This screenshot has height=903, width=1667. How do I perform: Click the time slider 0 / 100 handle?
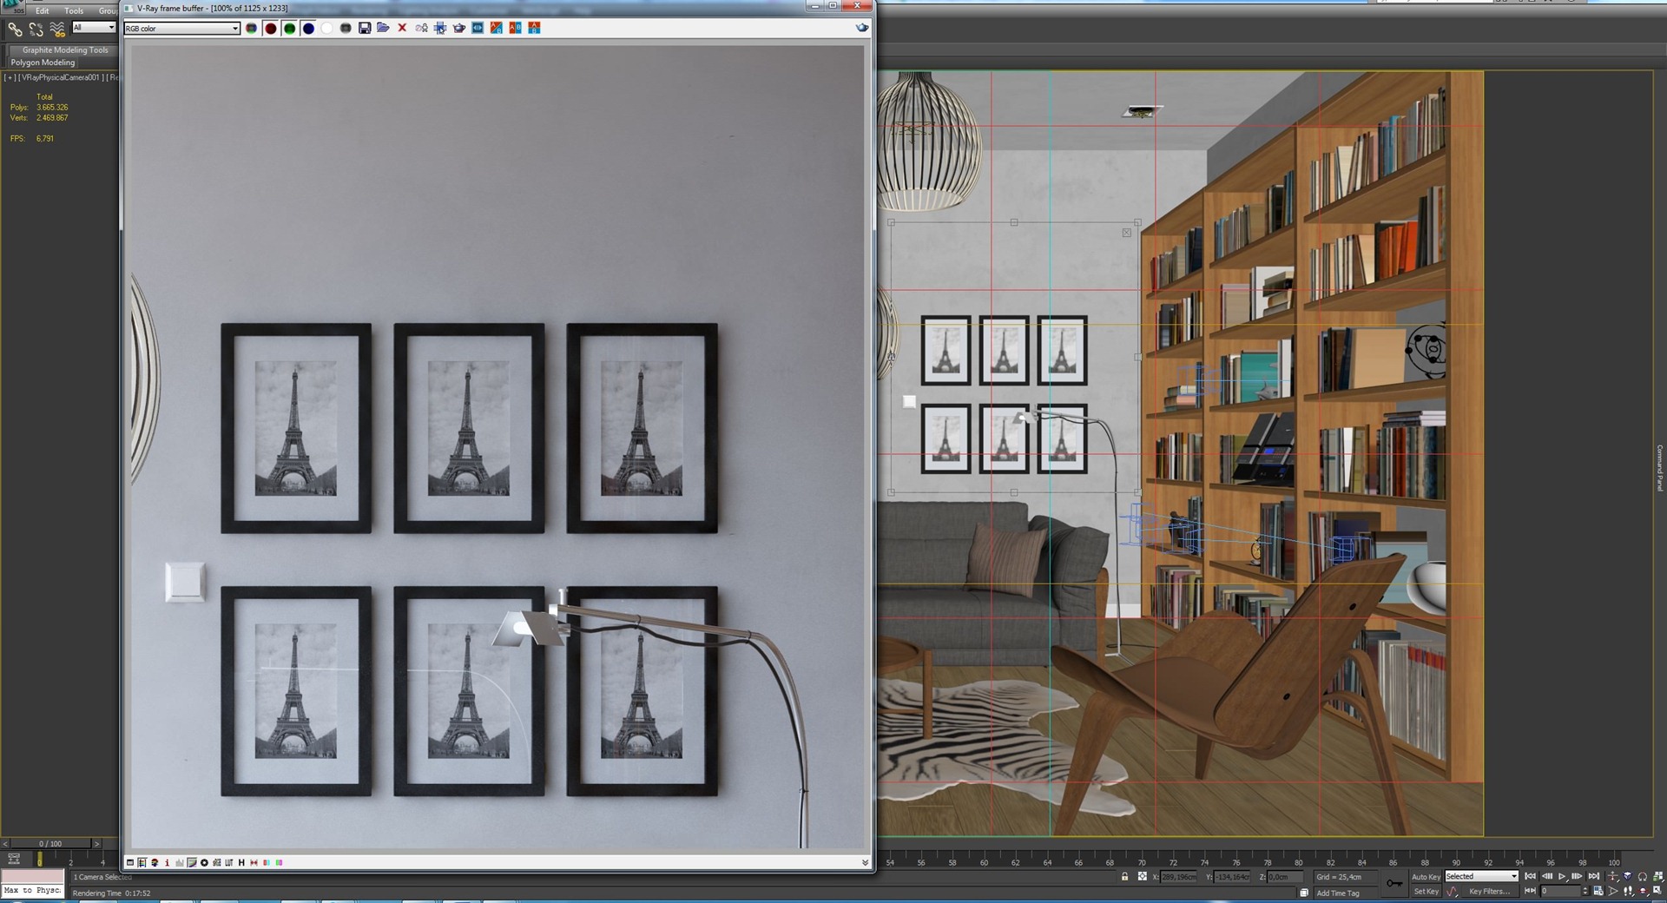[50, 843]
